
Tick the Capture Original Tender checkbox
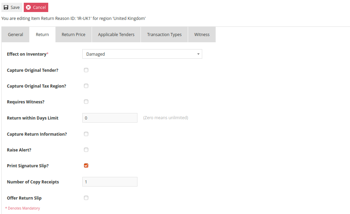(x=86, y=70)
